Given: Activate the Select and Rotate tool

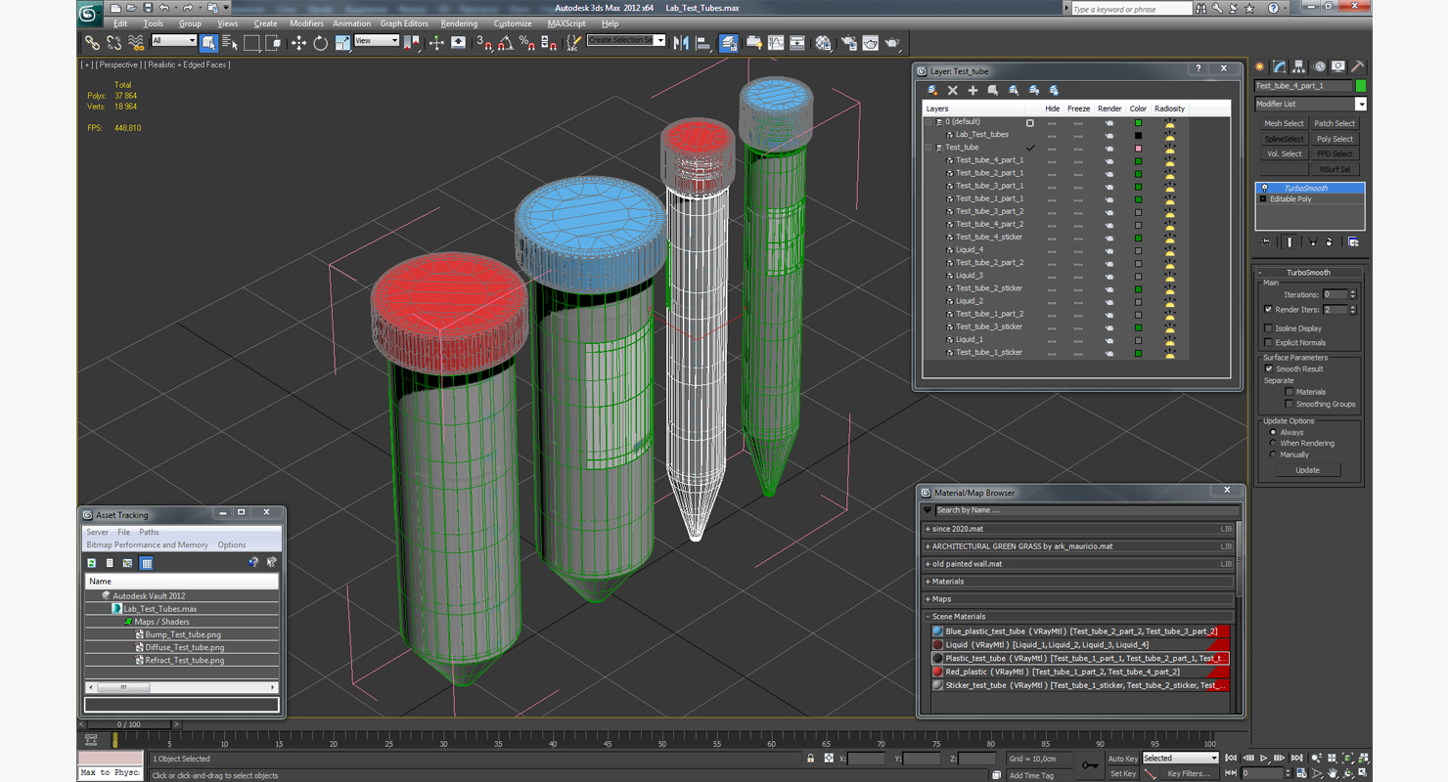Looking at the screenshot, I should coord(320,43).
